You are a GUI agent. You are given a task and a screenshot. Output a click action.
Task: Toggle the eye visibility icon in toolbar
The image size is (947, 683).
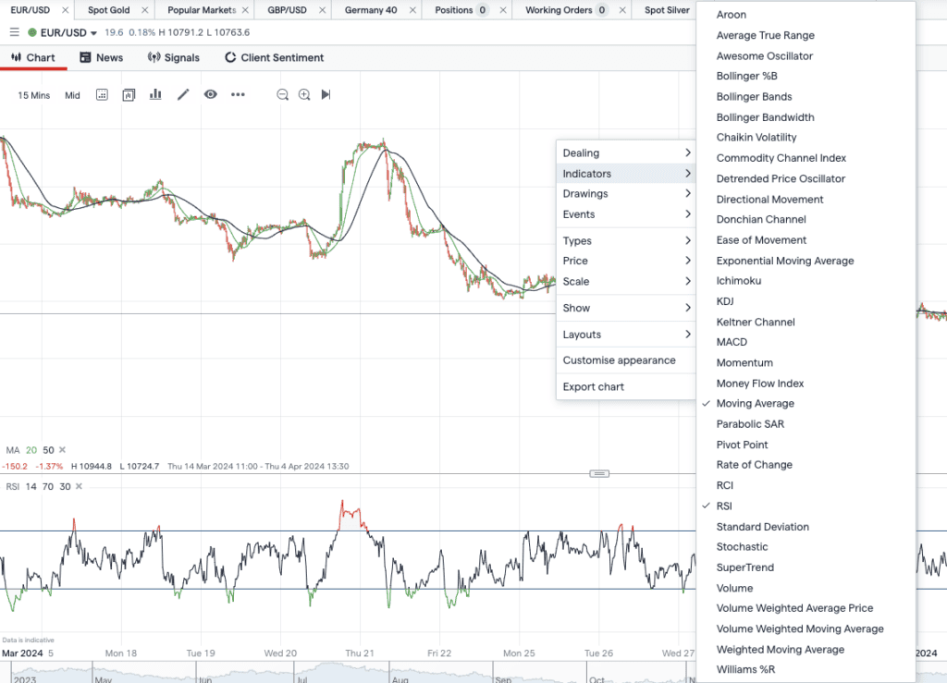[210, 94]
